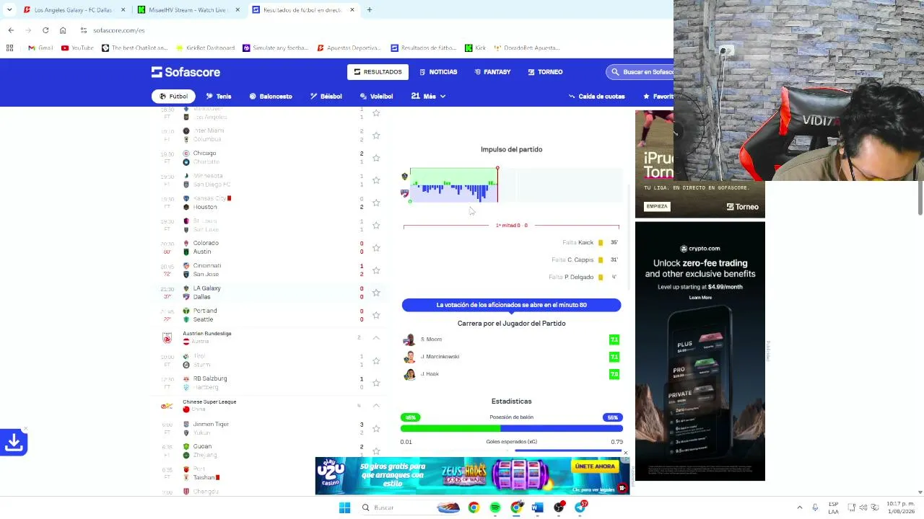924x519 pixels.
Task: Click the Austrian Bundesliga league icon
Action: coord(167,337)
